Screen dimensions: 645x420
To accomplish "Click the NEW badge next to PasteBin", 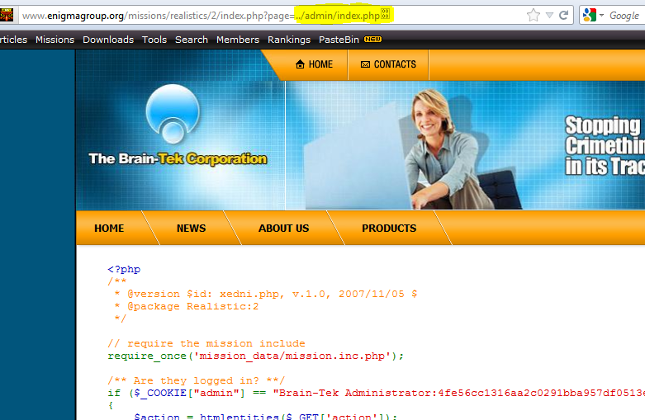I will [372, 39].
